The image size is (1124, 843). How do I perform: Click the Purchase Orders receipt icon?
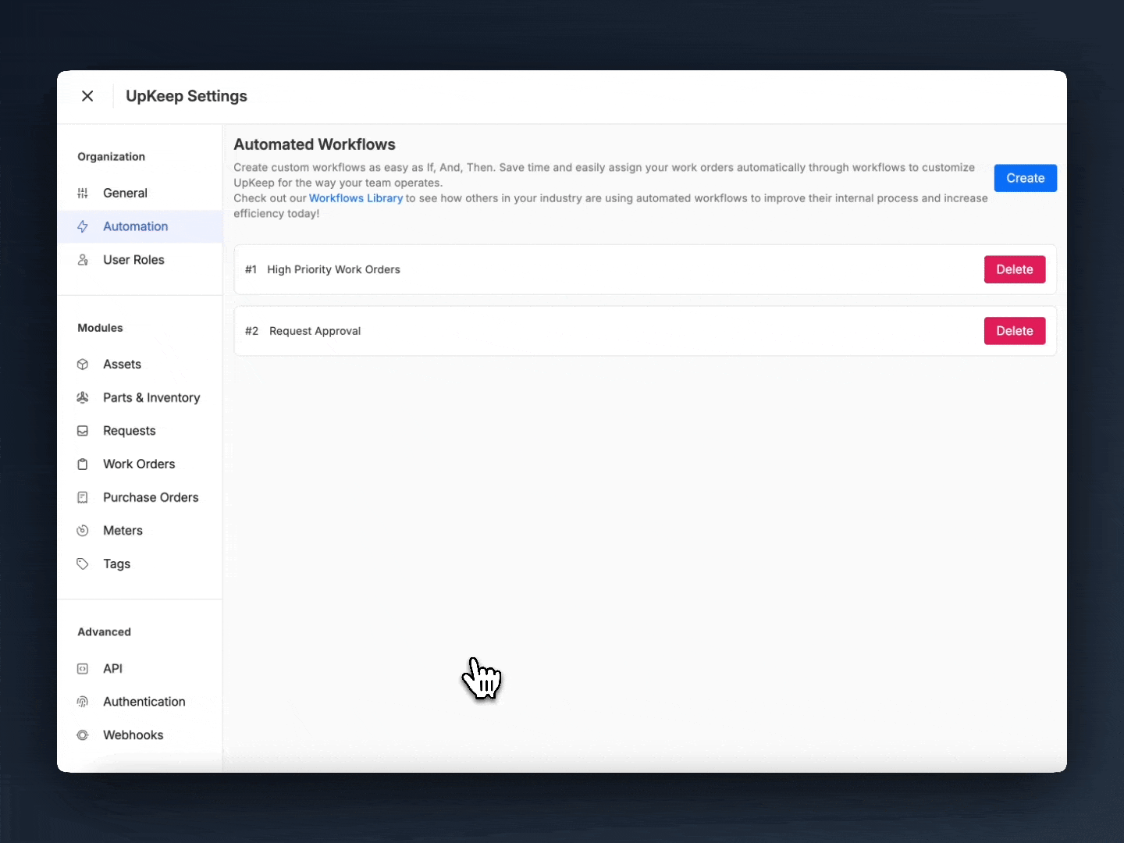[83, 497]
